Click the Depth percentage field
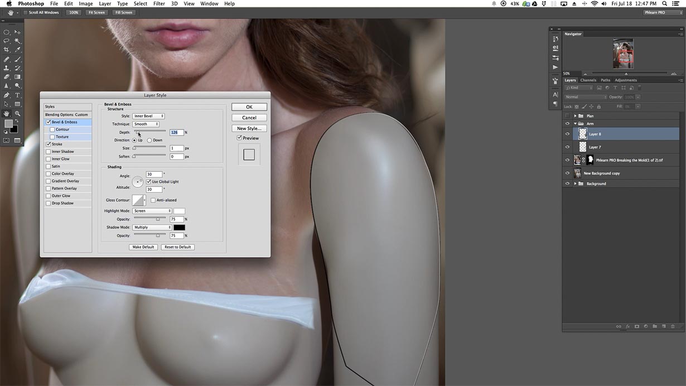The image size is (686, 386). tap(177, 132)
